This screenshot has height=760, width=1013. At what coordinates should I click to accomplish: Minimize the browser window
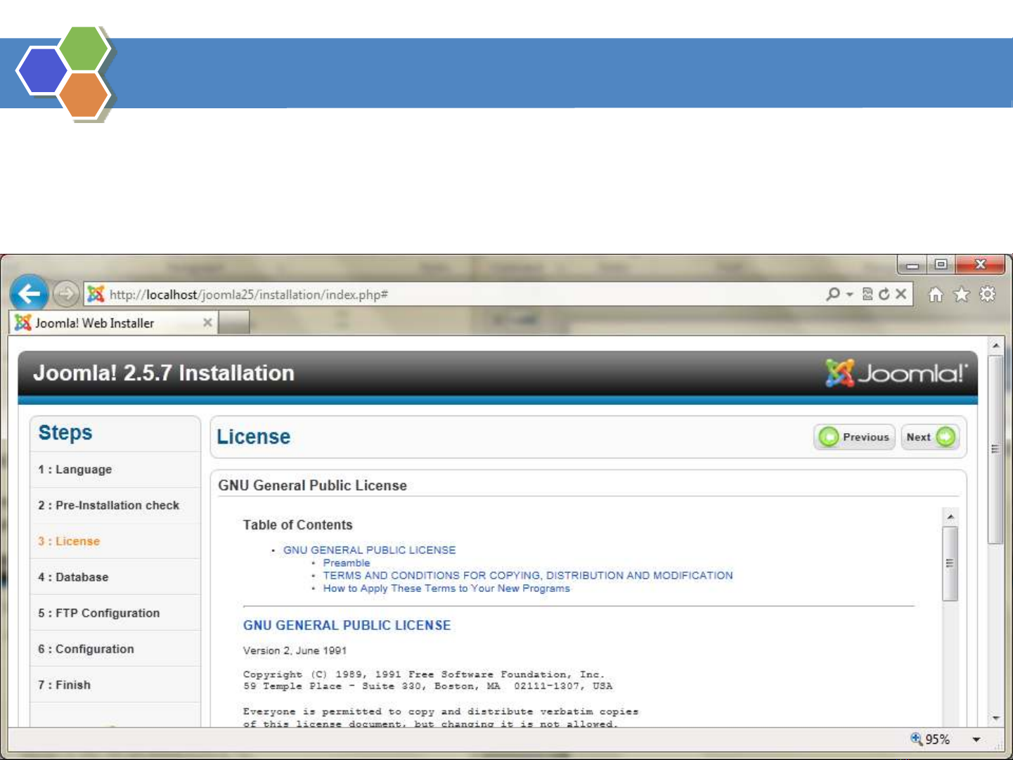pyautogui.click(x=912, y=265)
